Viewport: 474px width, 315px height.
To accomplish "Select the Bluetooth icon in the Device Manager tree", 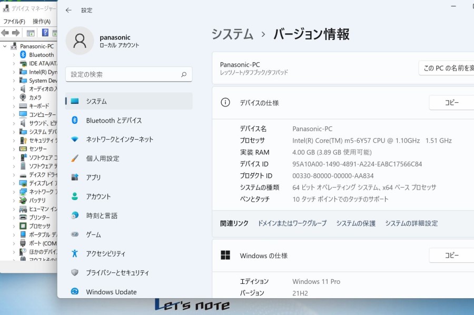I will pyautogui.click(x=23, y=55).
